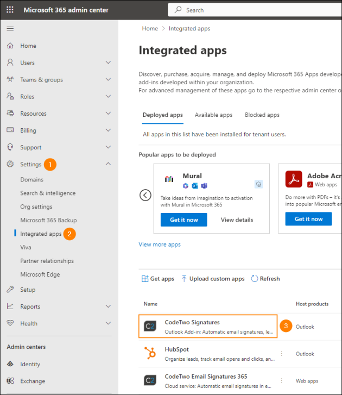Viewport: 342px width, 395px height.
Task: Click the Users person icon
Action: (10, 62)
